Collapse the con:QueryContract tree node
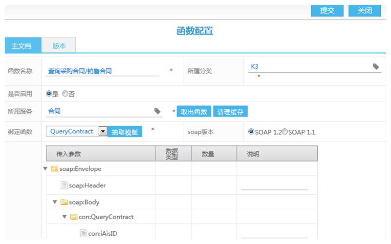Image resolution: width=391 pixels, height=244 pixels. point(65,217)
